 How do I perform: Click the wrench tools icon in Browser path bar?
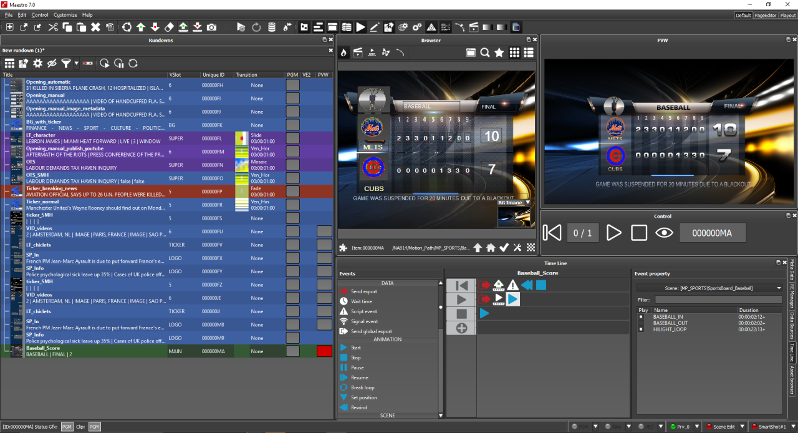pos(517,248)
